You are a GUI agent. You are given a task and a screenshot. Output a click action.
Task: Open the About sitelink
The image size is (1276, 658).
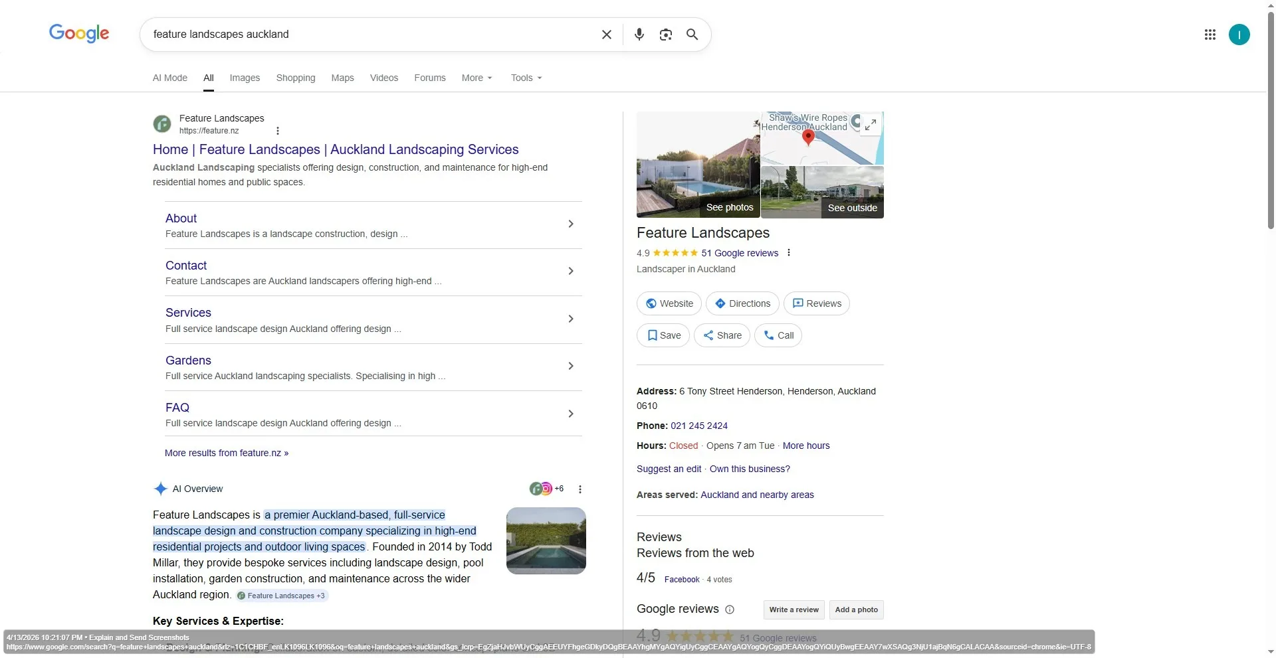(x=181, y=218)
